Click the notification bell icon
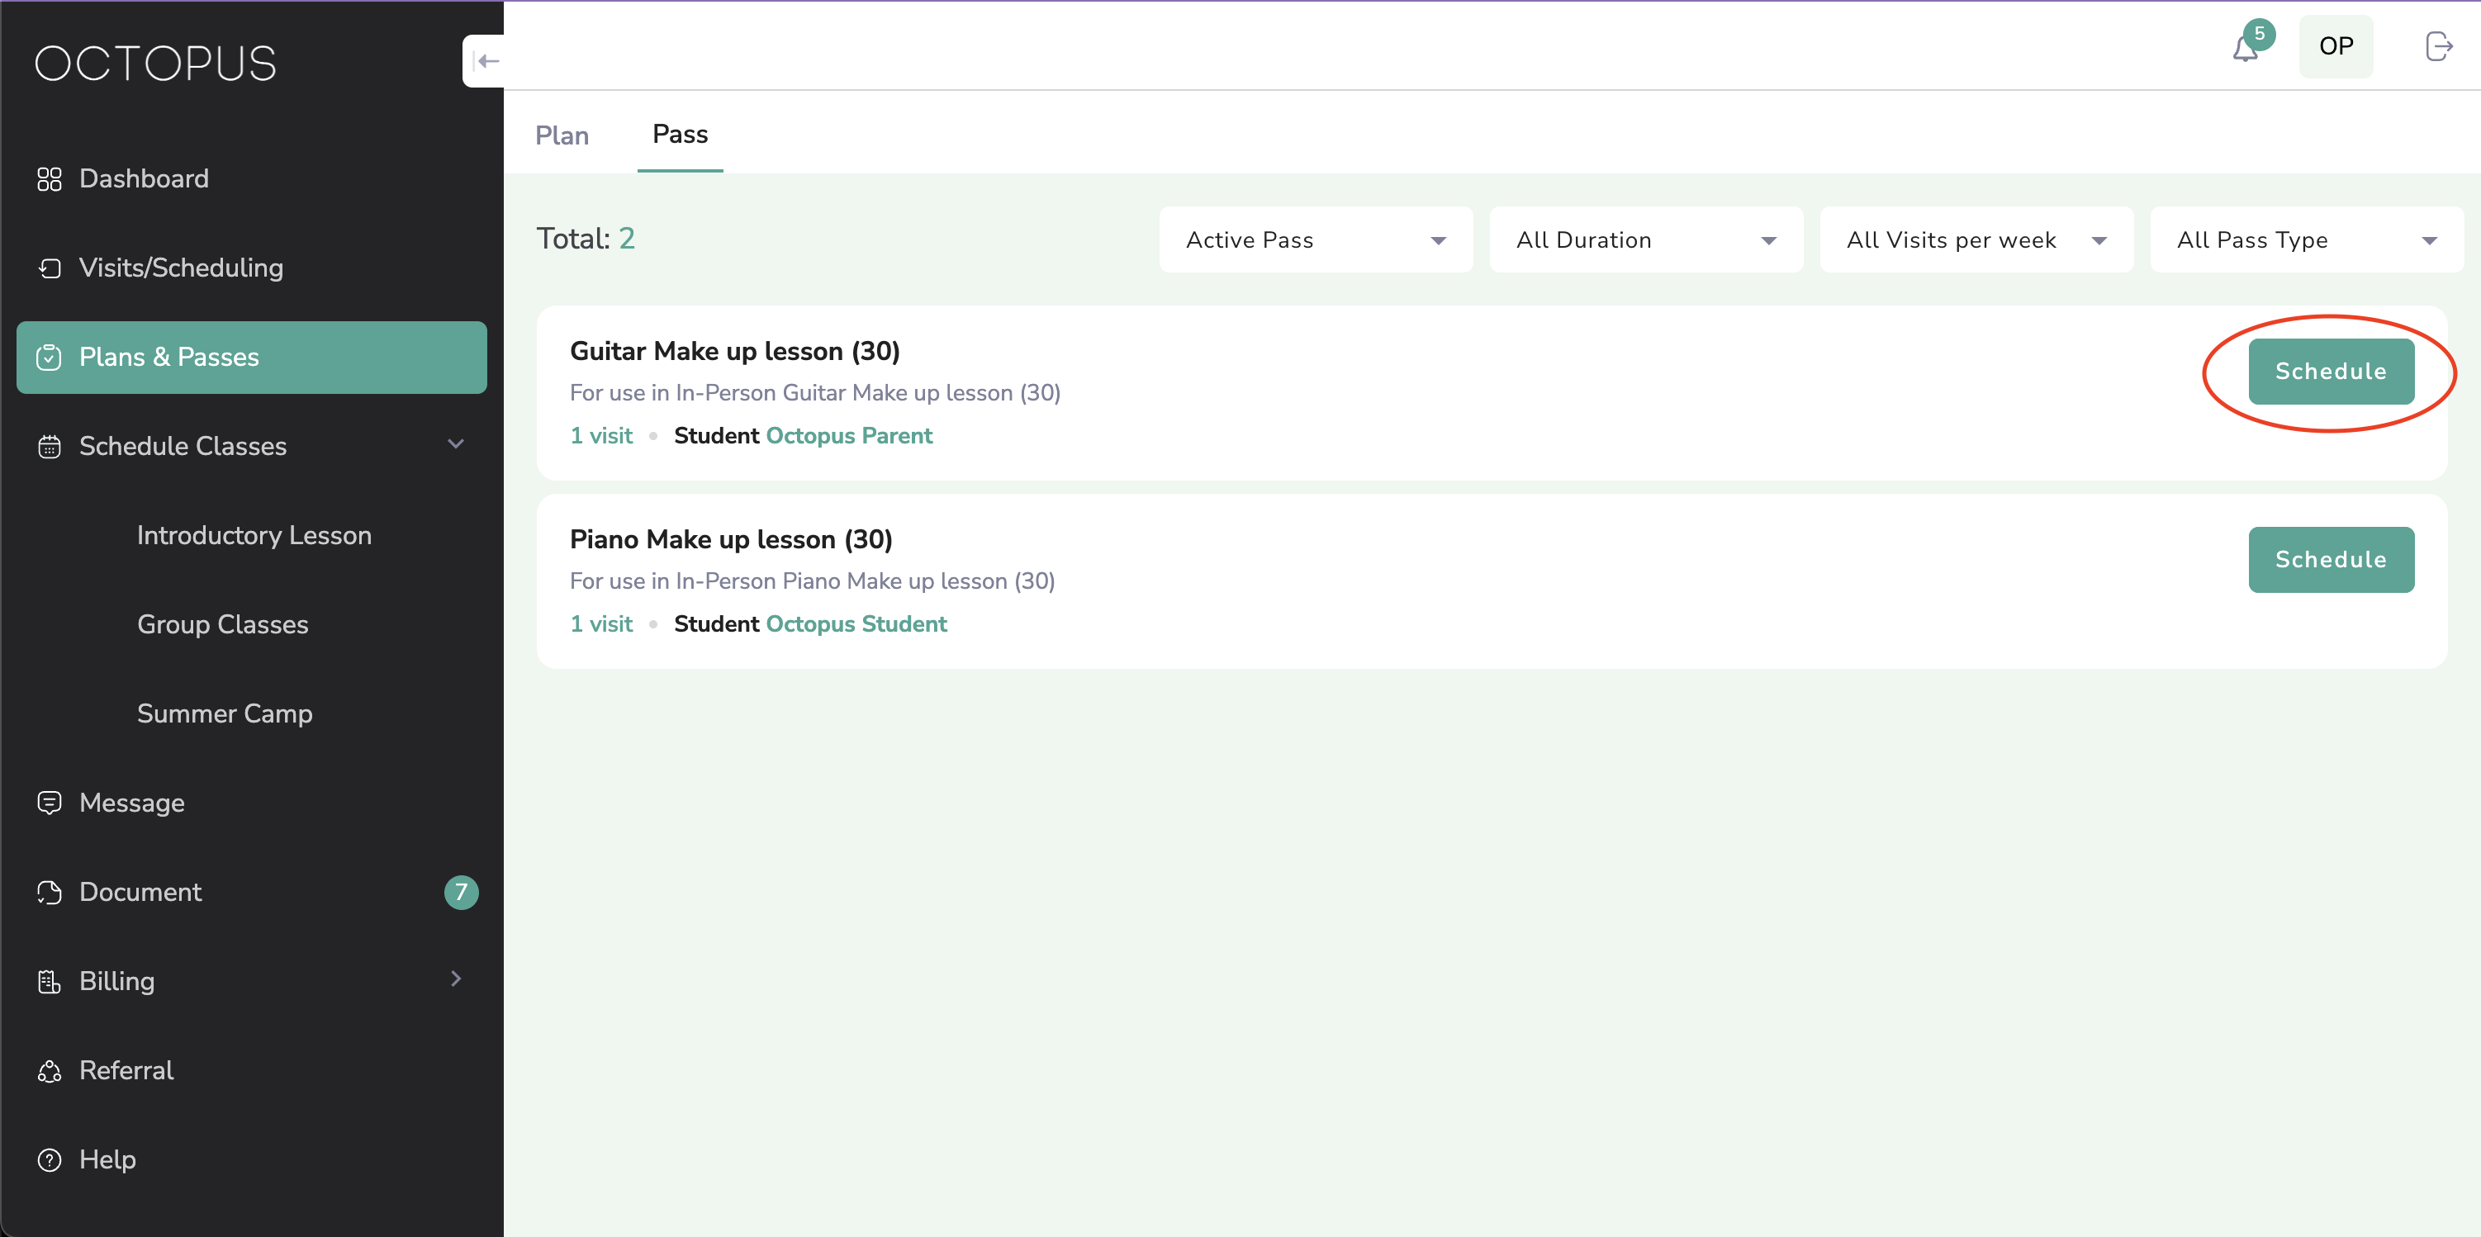Viewport: 2481px width, 1237px height. [x=2245, y=49]
